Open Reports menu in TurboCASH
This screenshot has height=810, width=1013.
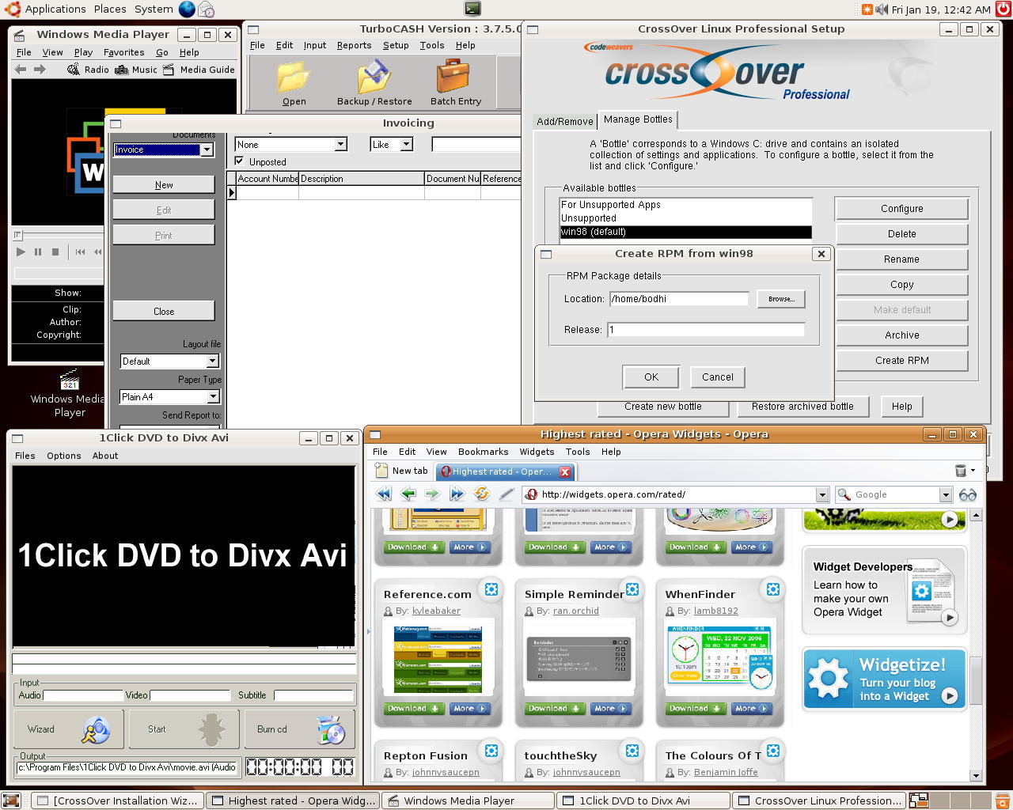click(354, 45)
